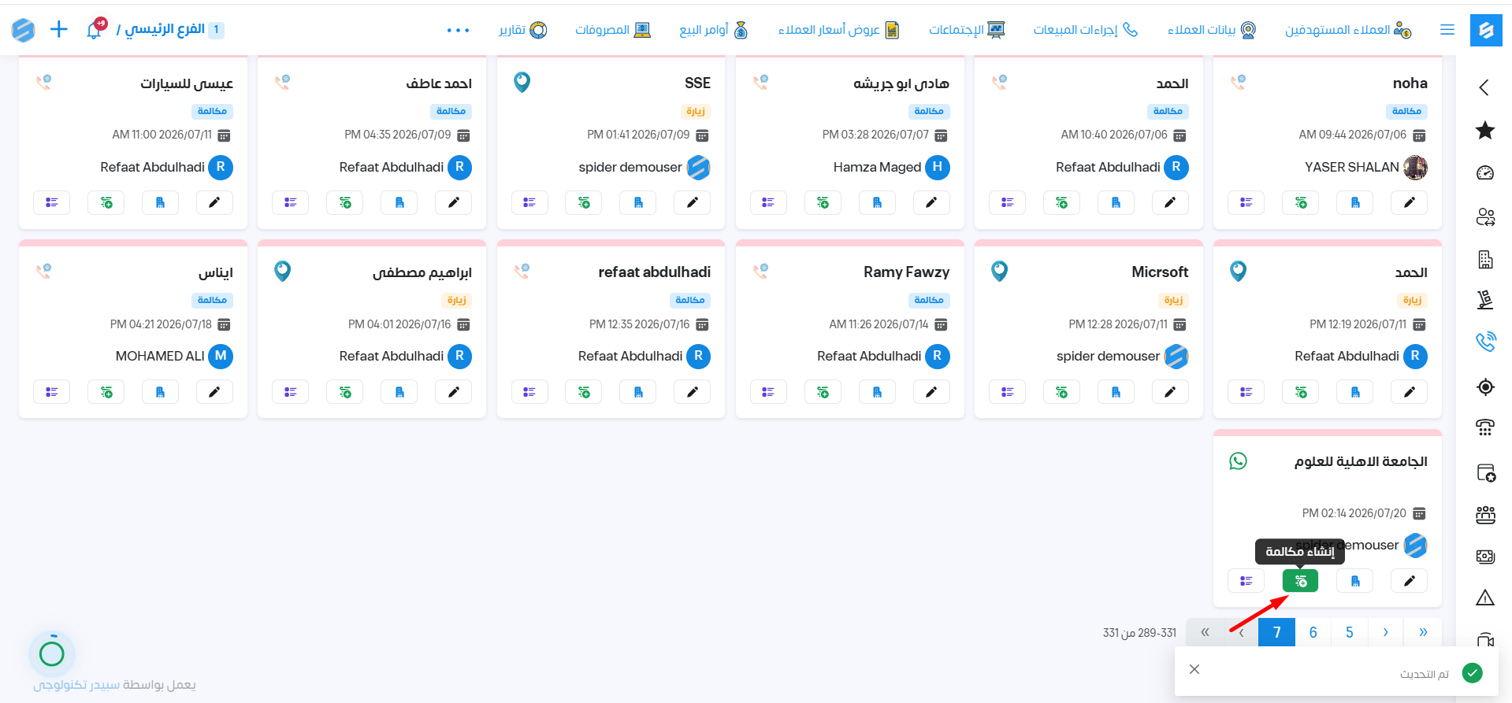Image resolution: width=1512 pixels, height=703 pixels.
Task: Click the location pin on SSE card
Action: [x=522, y=81]
